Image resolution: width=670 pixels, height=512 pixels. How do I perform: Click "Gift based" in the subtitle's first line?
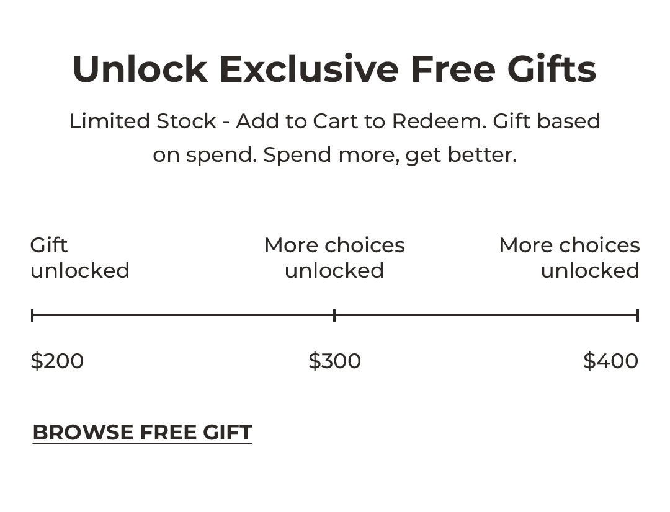click(547, 121)
